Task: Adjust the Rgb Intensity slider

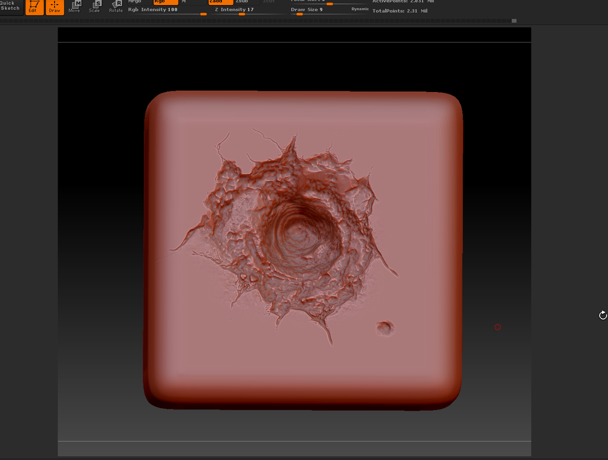Action: pyautogui.click(x=167, y=9)
